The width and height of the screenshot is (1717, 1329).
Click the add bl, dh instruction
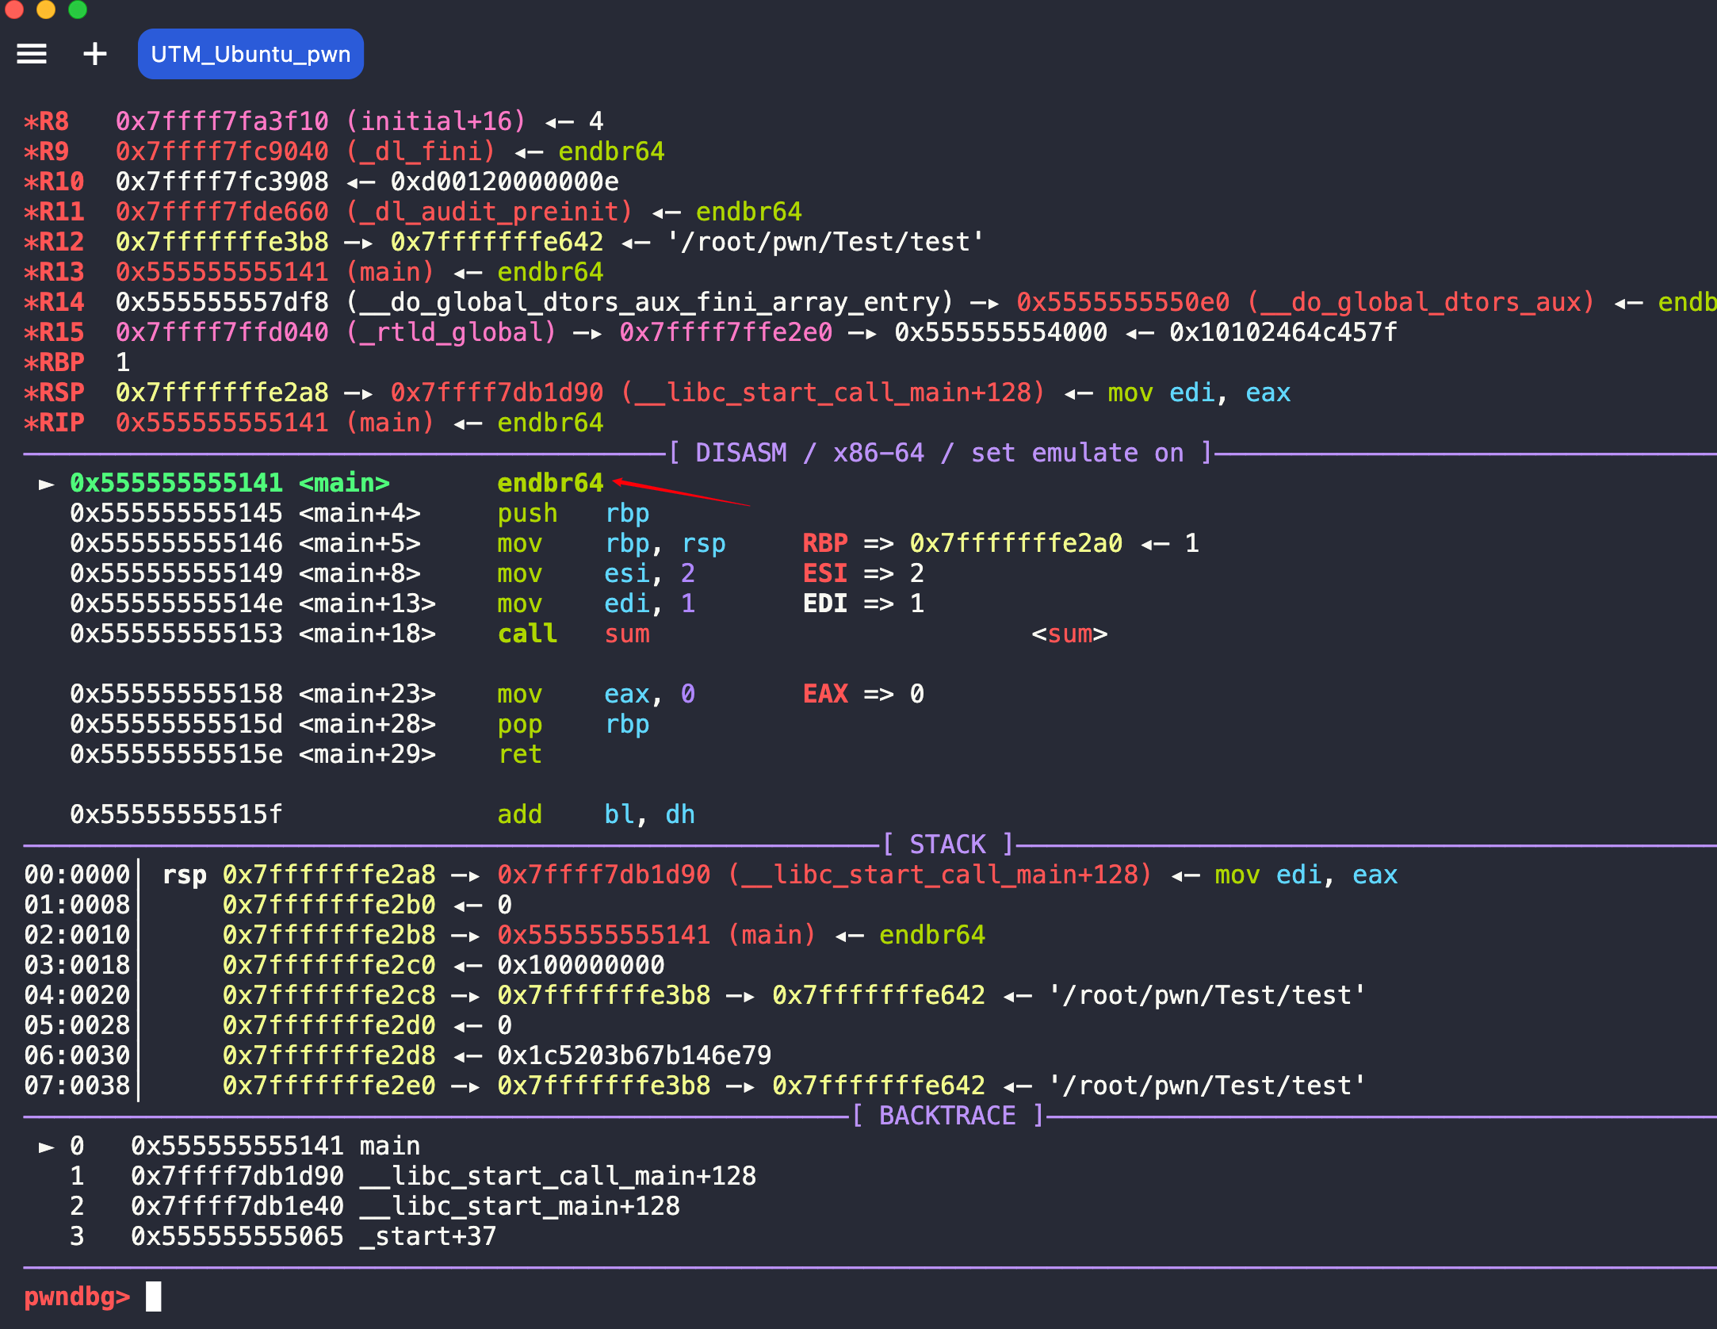(596, 814)
